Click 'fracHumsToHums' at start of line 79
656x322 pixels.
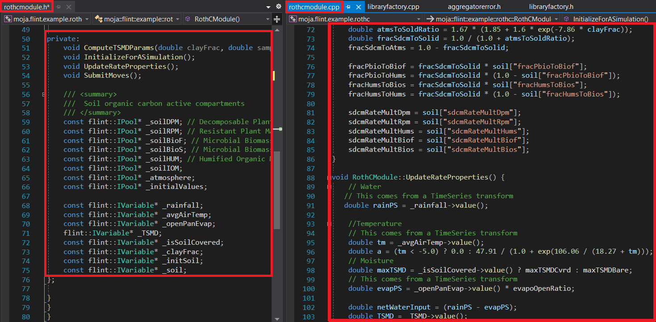pyautogui.click(x=377, y=94)
